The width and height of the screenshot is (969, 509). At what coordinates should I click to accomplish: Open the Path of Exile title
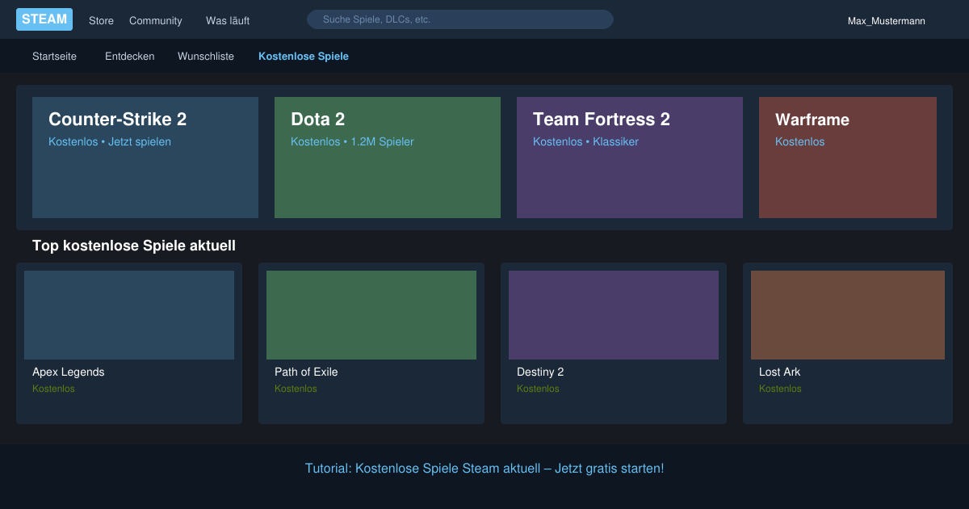click(x=306, y=372)
